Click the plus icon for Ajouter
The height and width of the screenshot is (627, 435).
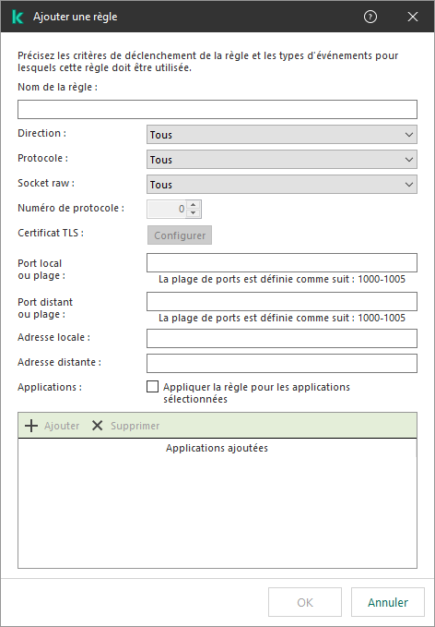31,426
